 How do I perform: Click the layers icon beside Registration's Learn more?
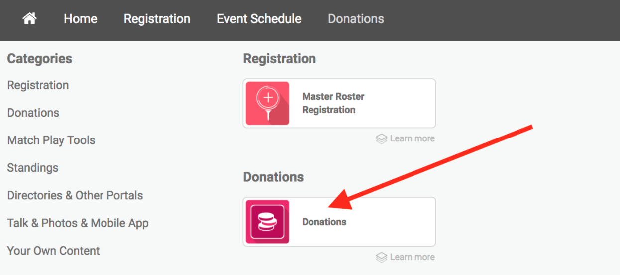tap(381, 139)
